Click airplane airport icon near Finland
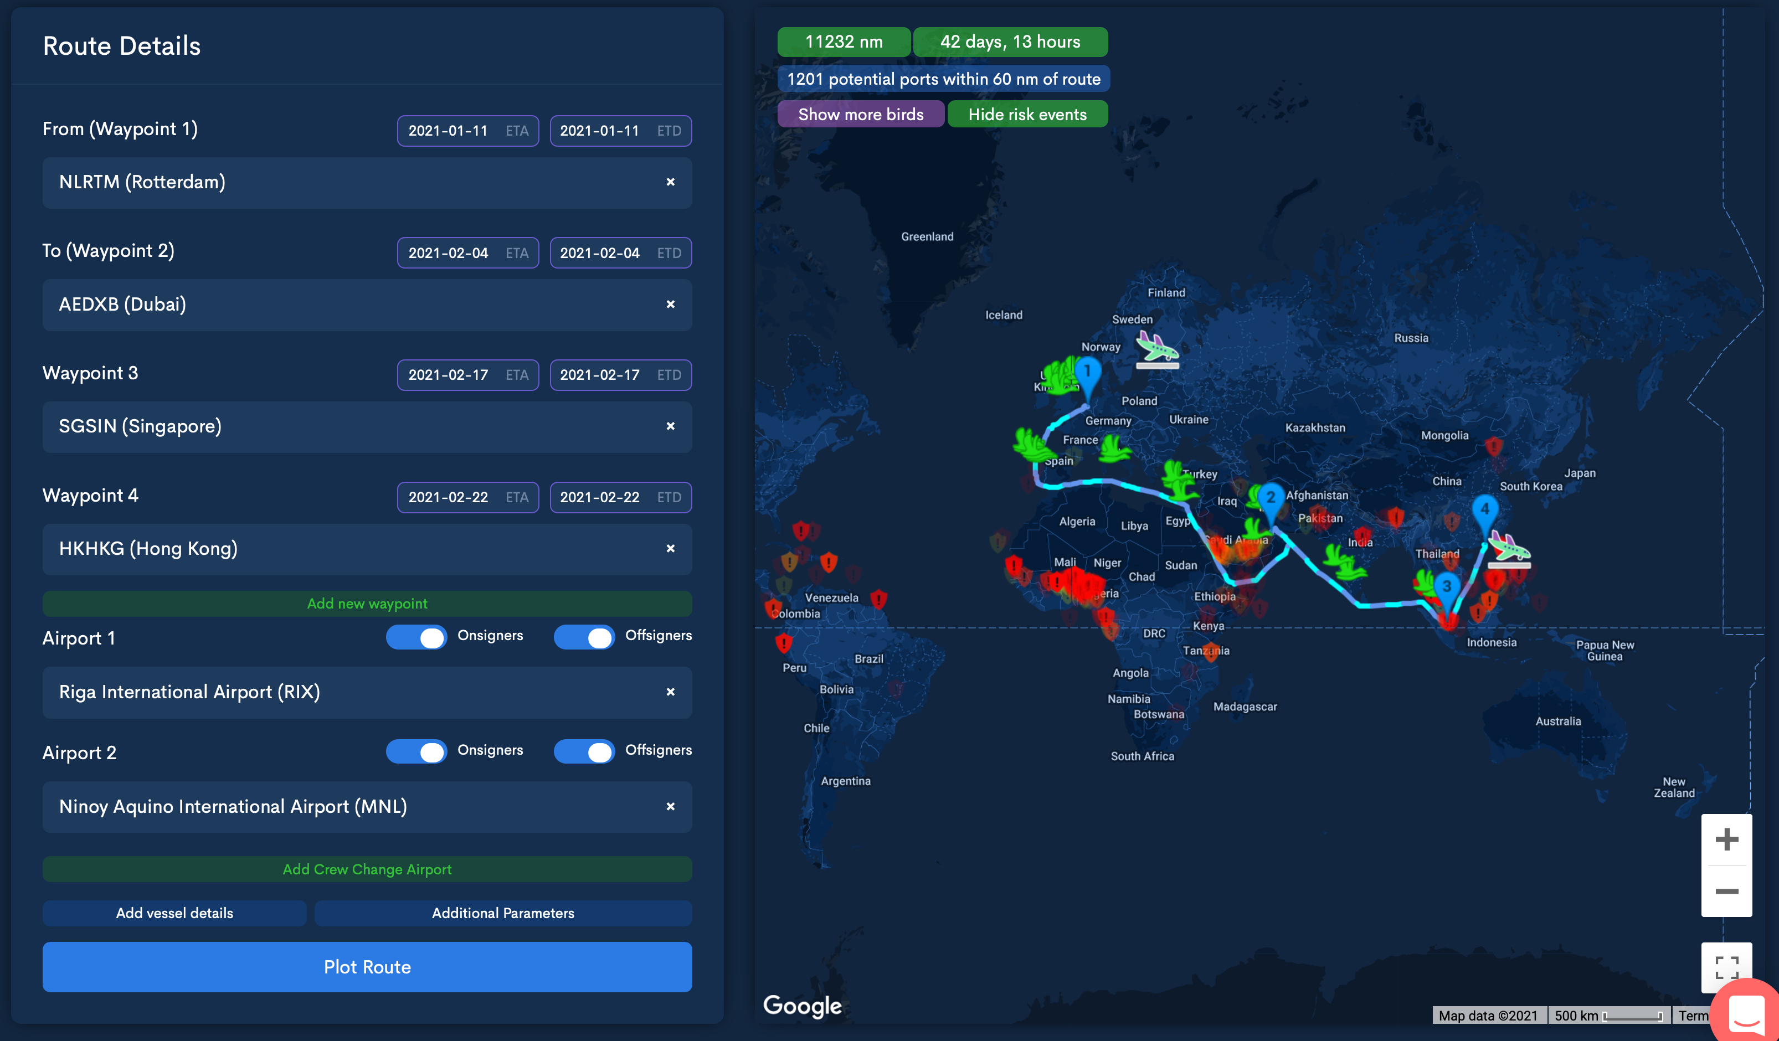 point(1156,350)
